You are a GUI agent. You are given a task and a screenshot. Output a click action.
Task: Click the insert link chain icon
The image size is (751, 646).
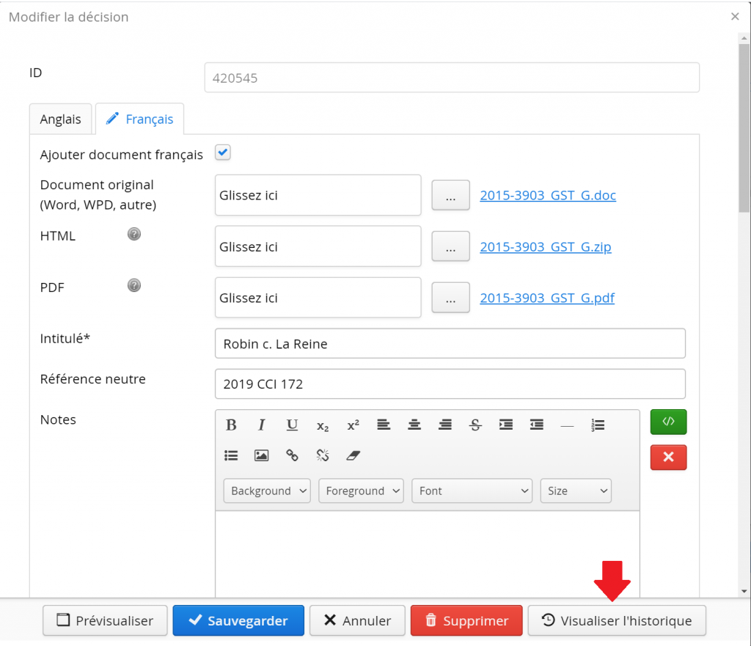[x=292, y=455]
